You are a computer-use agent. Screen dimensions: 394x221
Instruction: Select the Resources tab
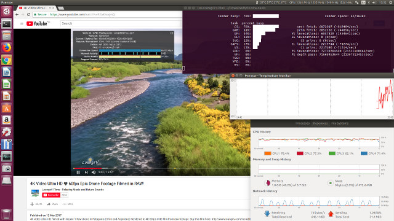pos(320,123)
